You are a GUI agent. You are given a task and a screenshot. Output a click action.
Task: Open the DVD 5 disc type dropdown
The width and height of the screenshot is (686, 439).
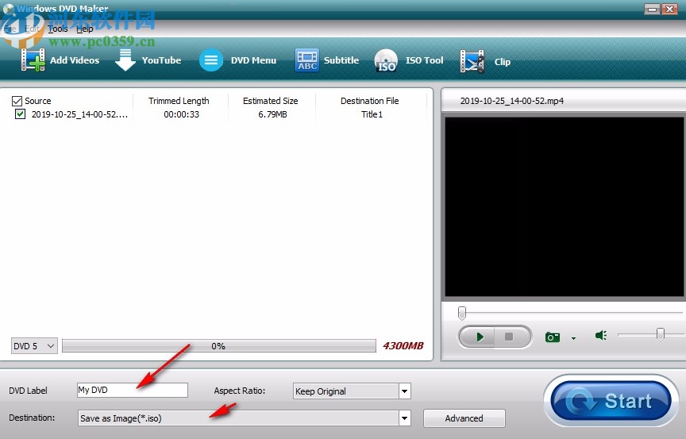(x=34, y=346)
